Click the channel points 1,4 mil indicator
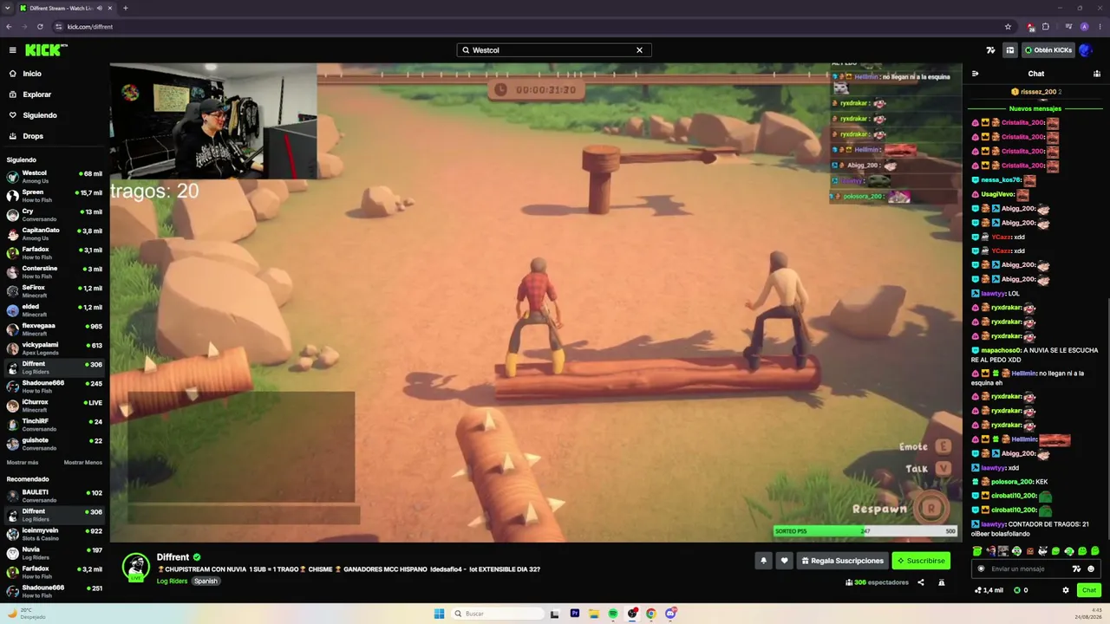1110x624 pixels. (x=989, y=590)
